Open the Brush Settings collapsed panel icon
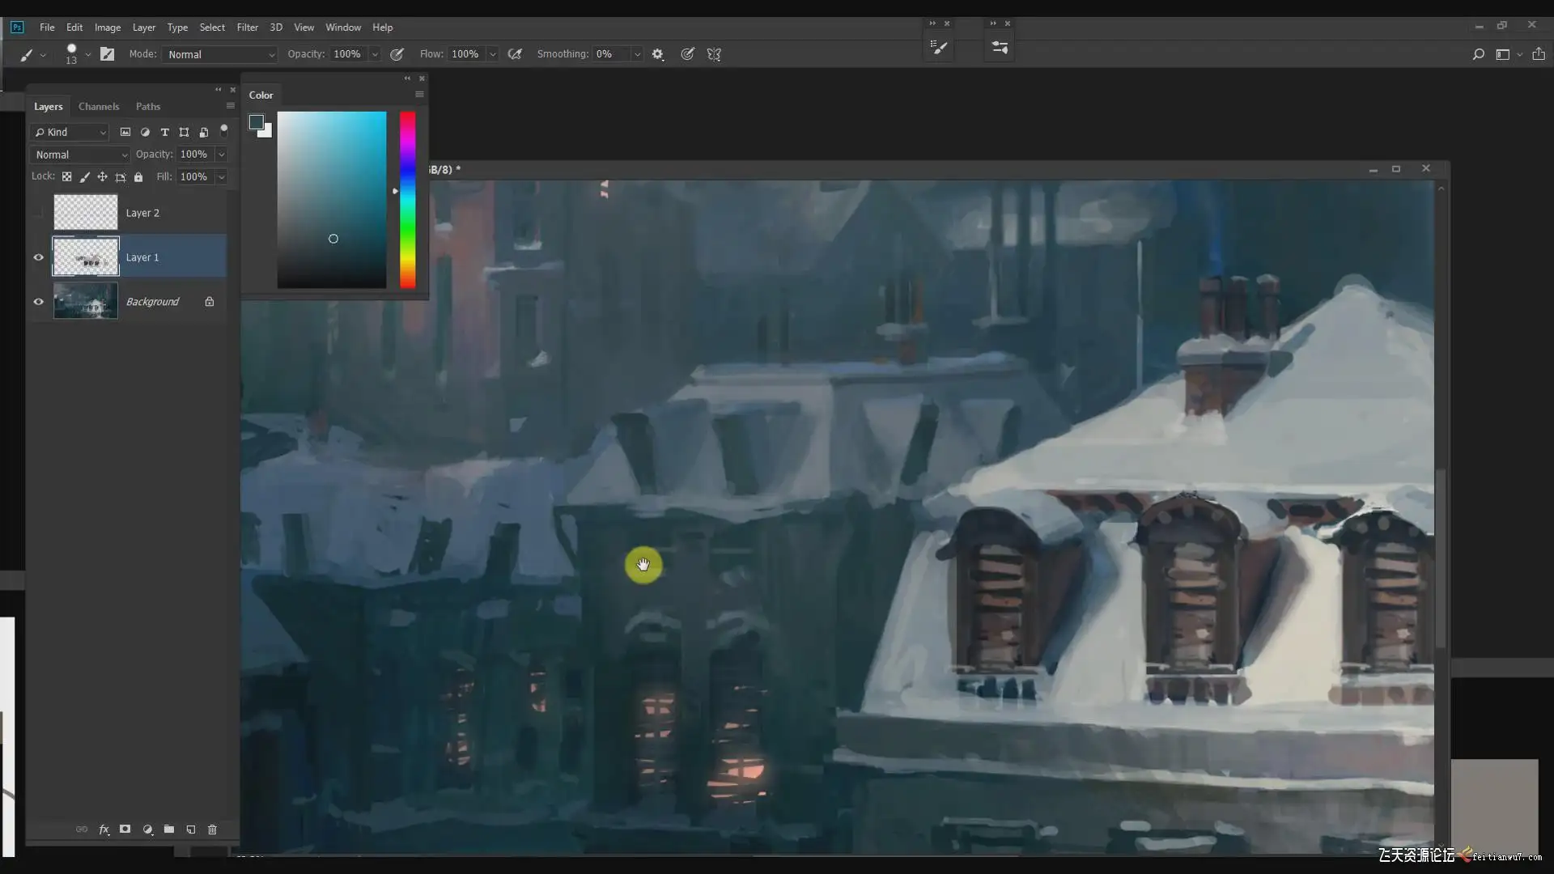The image size is (1554, 874). pos(1000,48)
